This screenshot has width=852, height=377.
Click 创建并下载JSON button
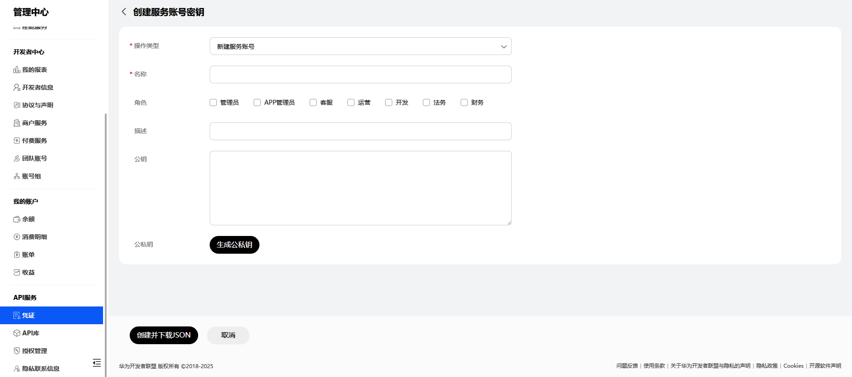[x=164, y=335]
